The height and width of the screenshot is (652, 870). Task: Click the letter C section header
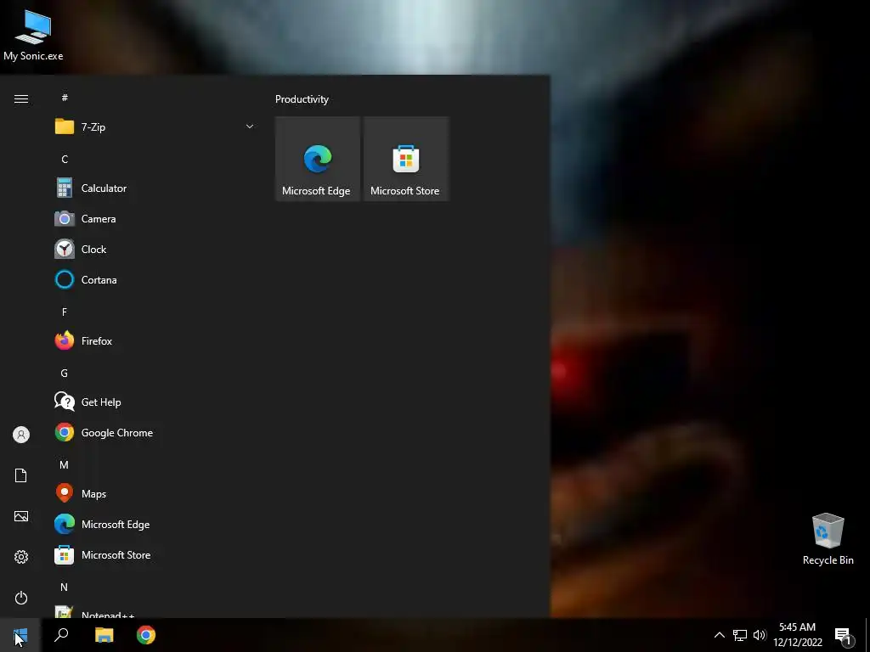coord(65,159)
